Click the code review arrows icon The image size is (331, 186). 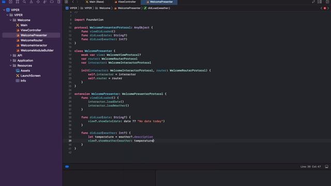tap(313, 2)
